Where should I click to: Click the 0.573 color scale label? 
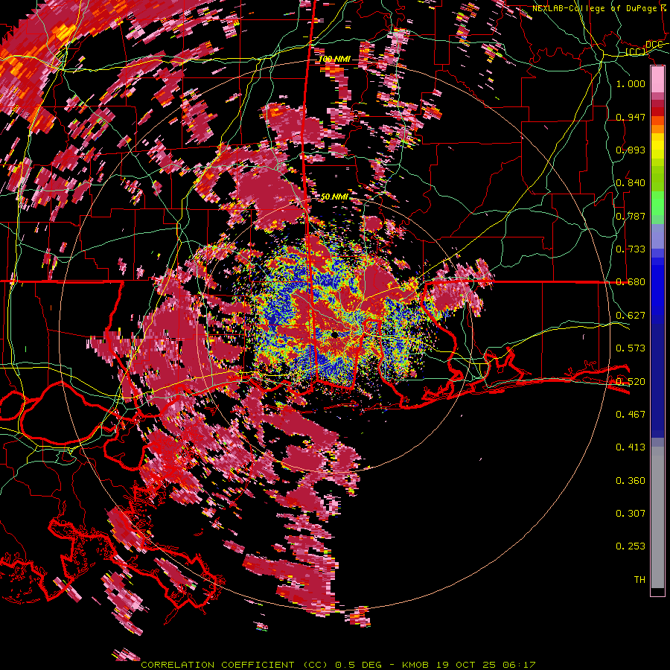[631, 348]
